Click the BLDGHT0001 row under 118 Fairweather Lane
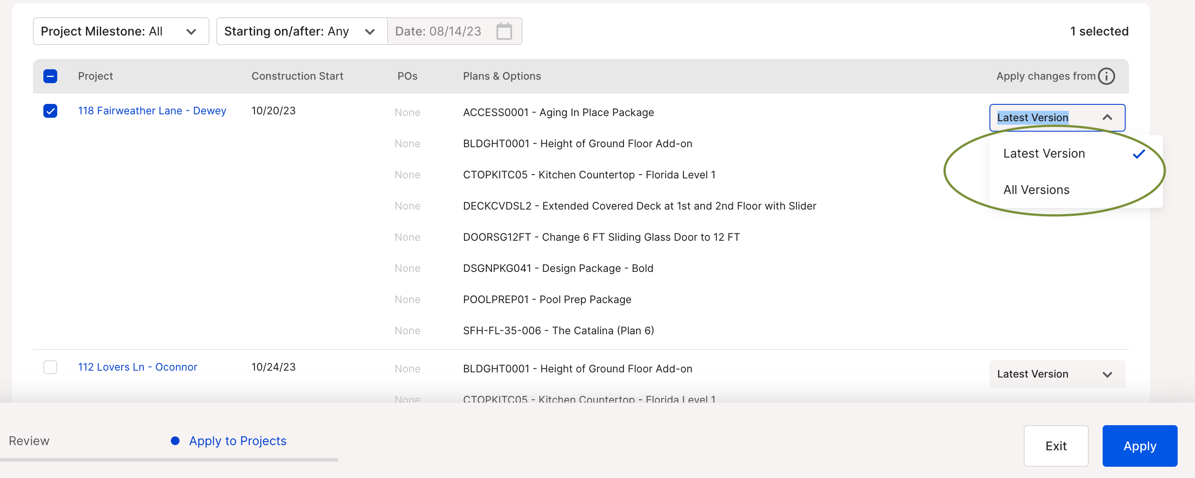Image resolution: width=1195 pixels, height=478 pixels. 577,144
